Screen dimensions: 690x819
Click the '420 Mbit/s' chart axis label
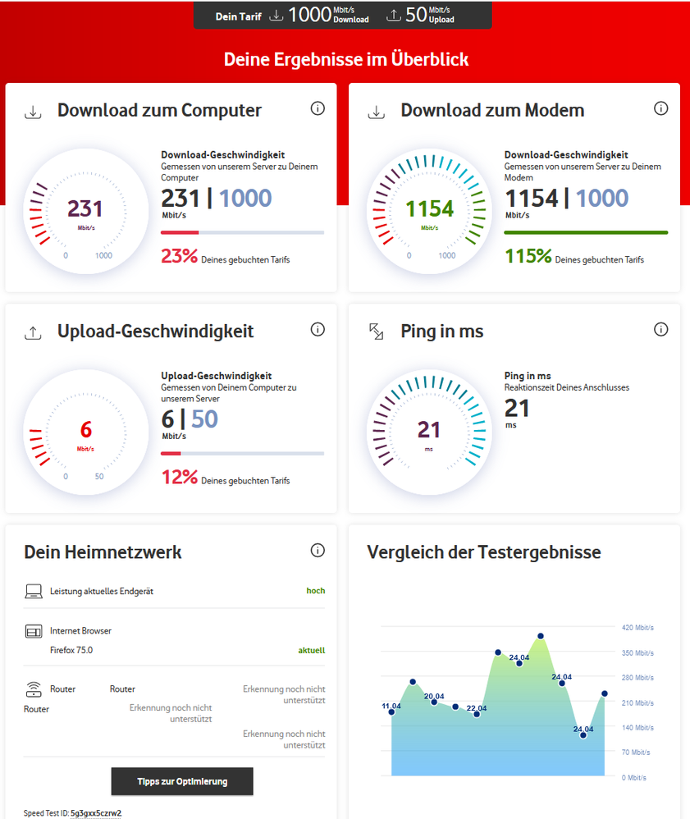637,628
